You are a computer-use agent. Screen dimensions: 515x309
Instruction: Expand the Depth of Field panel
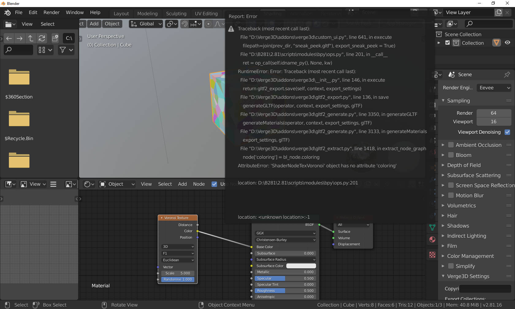pos(464,165)
